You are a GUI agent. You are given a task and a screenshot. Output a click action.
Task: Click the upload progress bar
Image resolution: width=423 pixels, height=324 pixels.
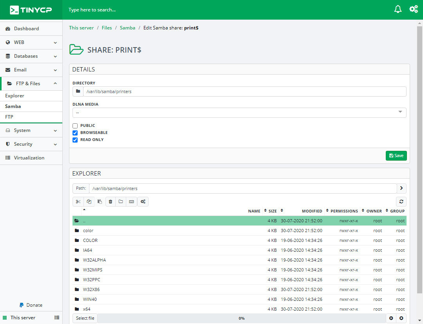(x=242, y=318)
